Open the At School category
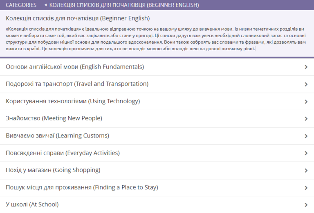The width and height of the screenshot is (314, 213). point(32,204)
